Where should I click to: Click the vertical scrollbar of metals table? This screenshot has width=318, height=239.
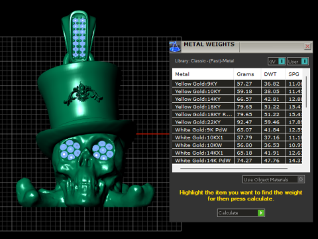pyautogui.click(x=306, y=92)
